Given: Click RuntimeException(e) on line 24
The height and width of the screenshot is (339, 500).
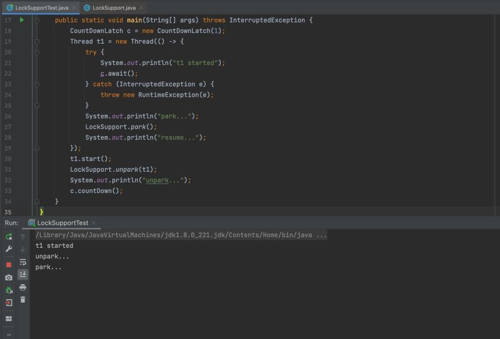Looking at the screenshot, I should [x=174, y=95].
